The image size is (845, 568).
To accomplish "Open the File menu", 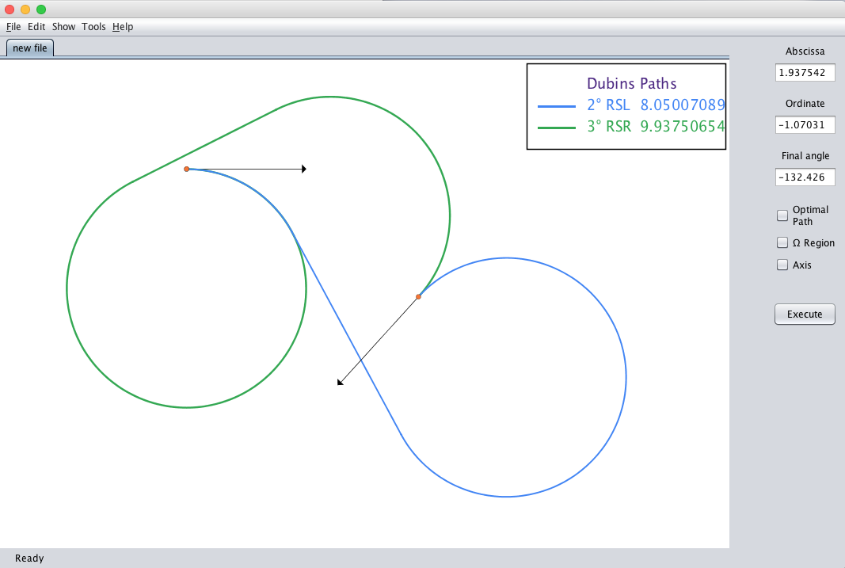I will pos(13,26).
